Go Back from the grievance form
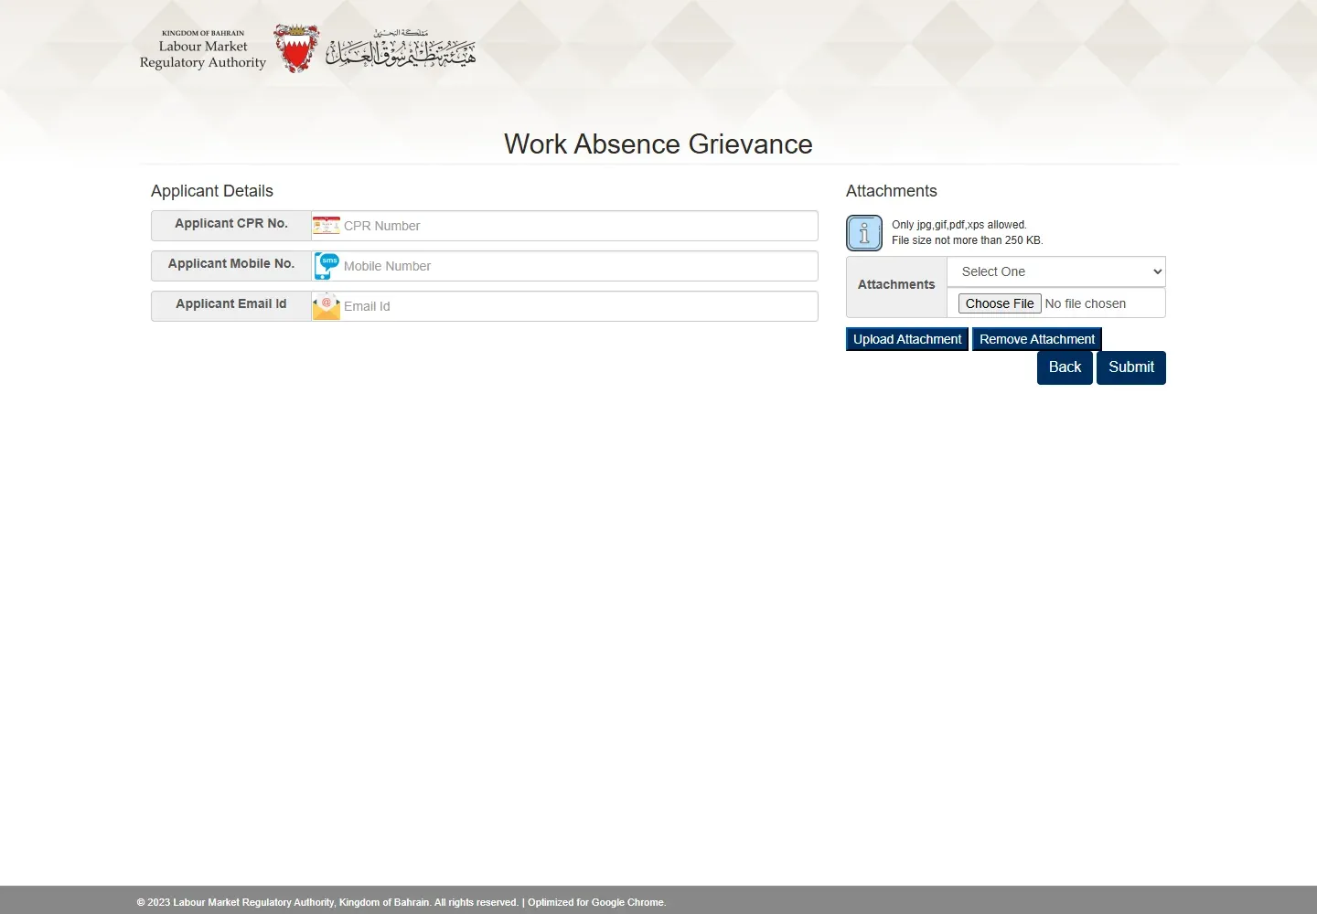Image resolution: width=1317 pixels, height=914 pixels. point(1065,367)
